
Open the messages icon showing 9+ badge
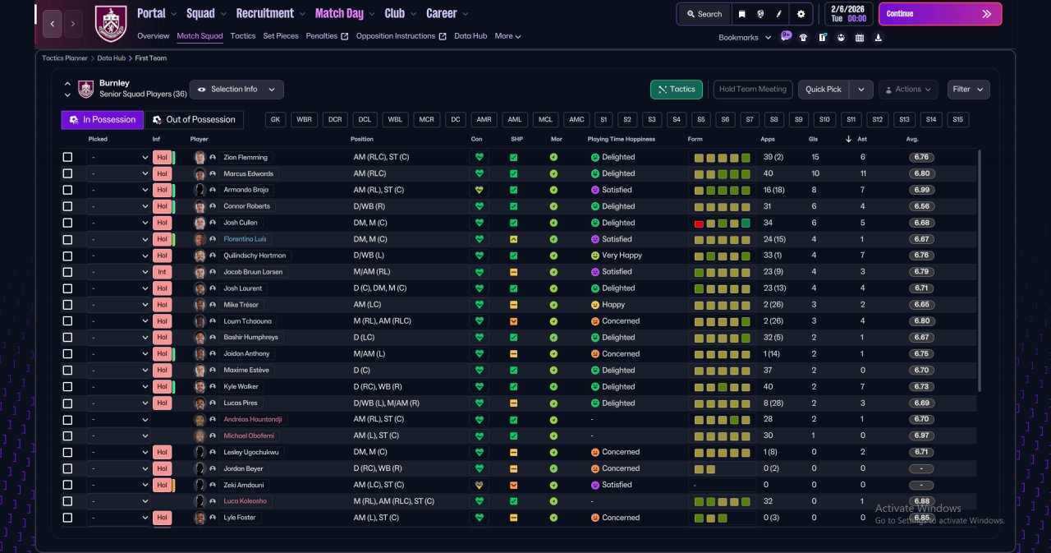point(786,36)
